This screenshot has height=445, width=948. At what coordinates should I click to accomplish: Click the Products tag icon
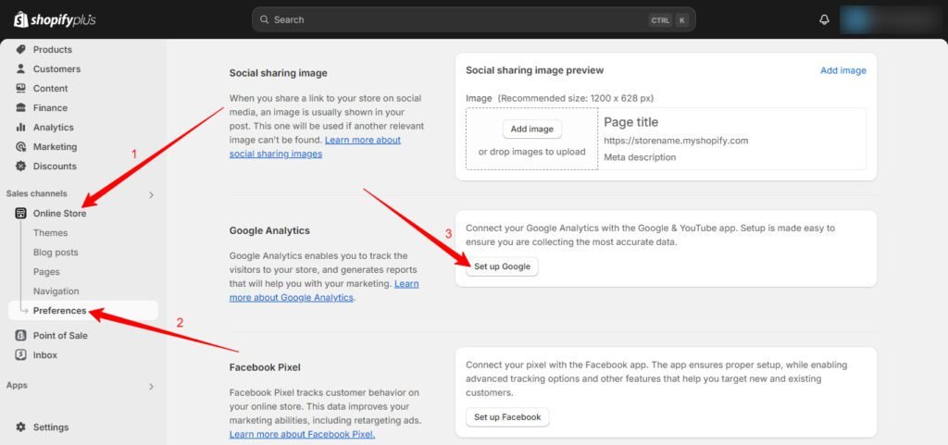(x=20, y=50)
